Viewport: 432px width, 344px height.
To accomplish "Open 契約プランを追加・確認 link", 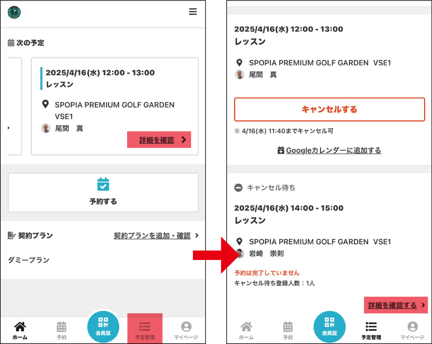I will pos(152,235).
